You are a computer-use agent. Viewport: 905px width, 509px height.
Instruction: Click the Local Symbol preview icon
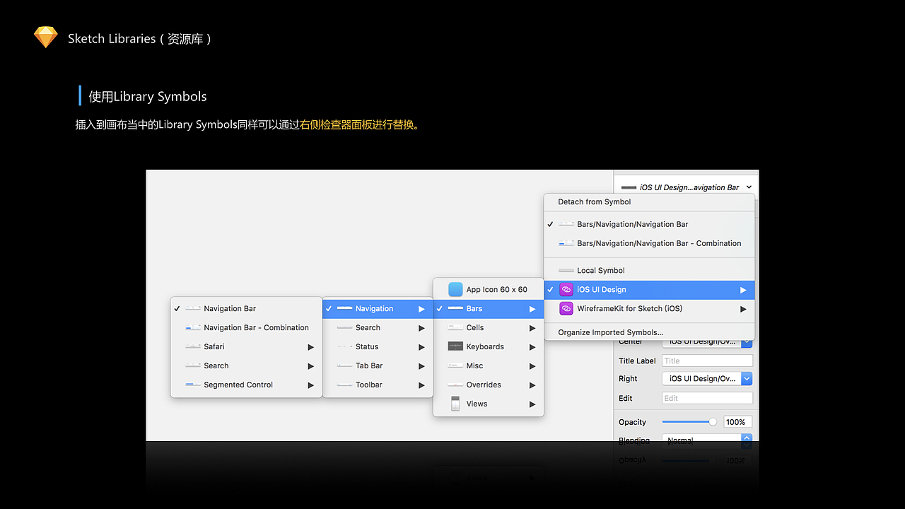coord(566,270)
